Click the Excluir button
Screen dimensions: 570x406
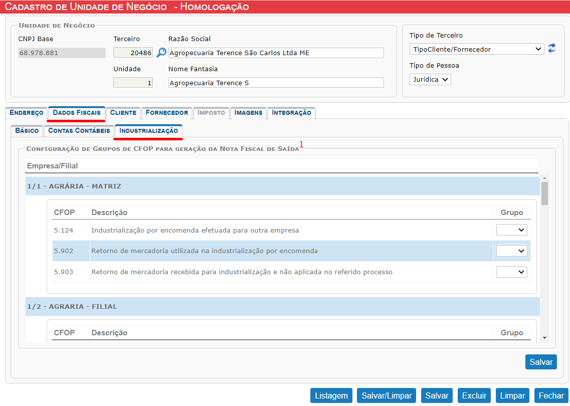(474, 395)
